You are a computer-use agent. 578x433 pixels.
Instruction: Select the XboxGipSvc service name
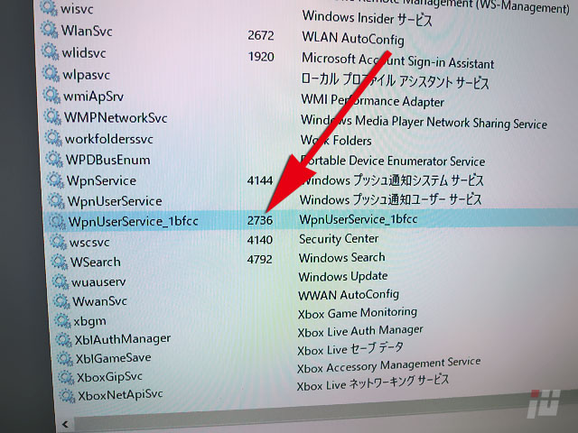pyautogui.click(x=109, y=377)
